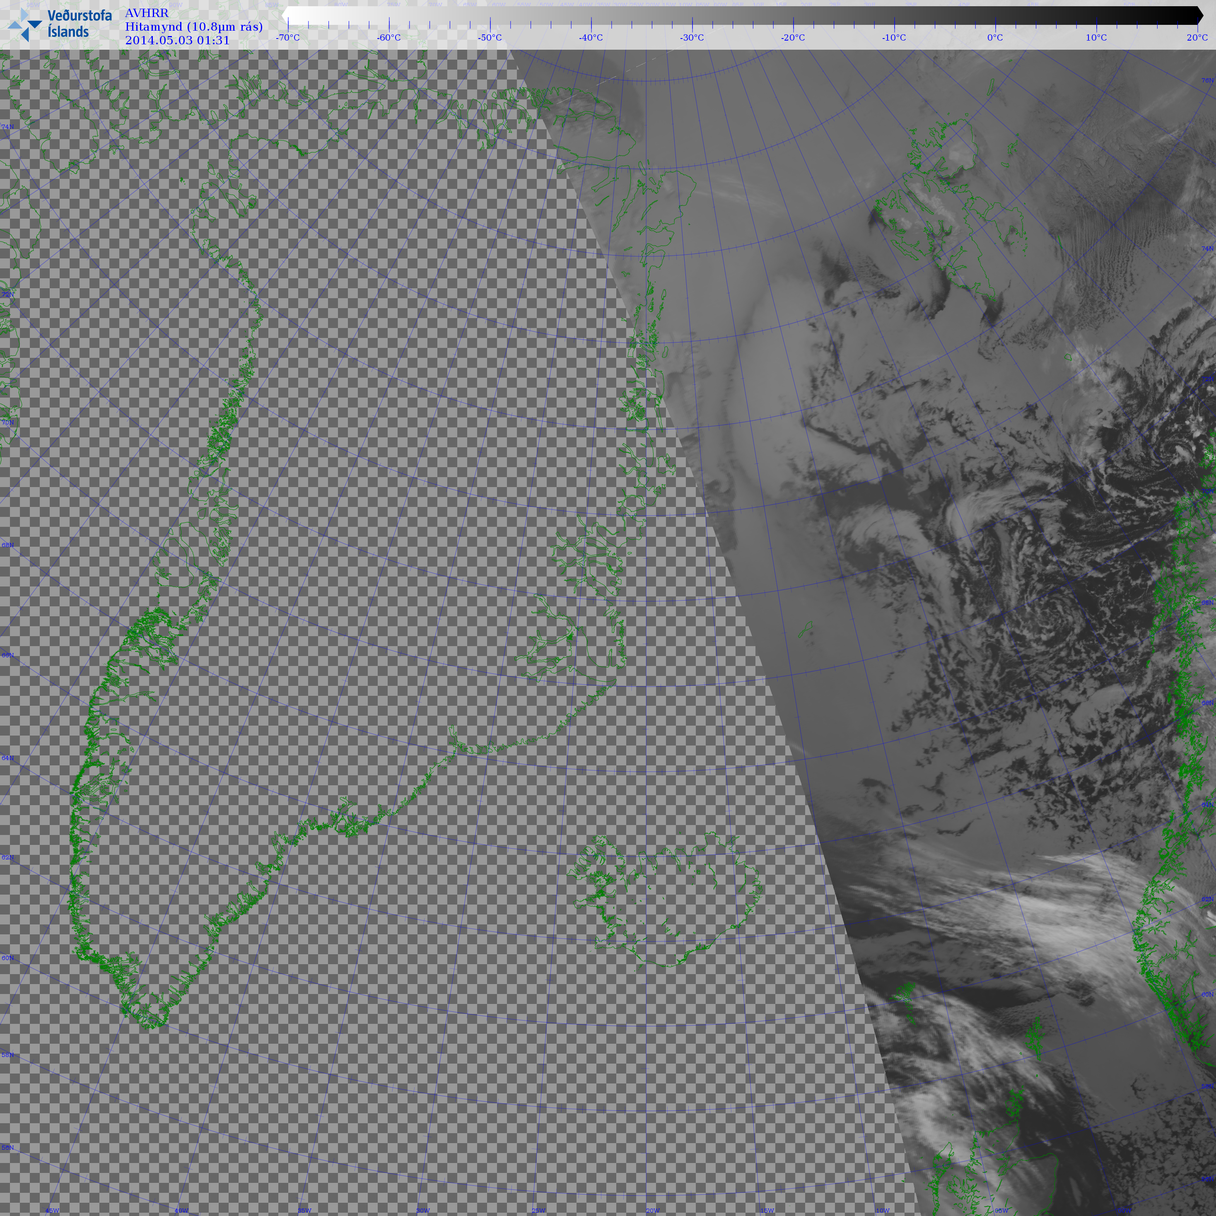
Task: Click the -50°C mark on temperature scale
Action: (x=490, y=38)
